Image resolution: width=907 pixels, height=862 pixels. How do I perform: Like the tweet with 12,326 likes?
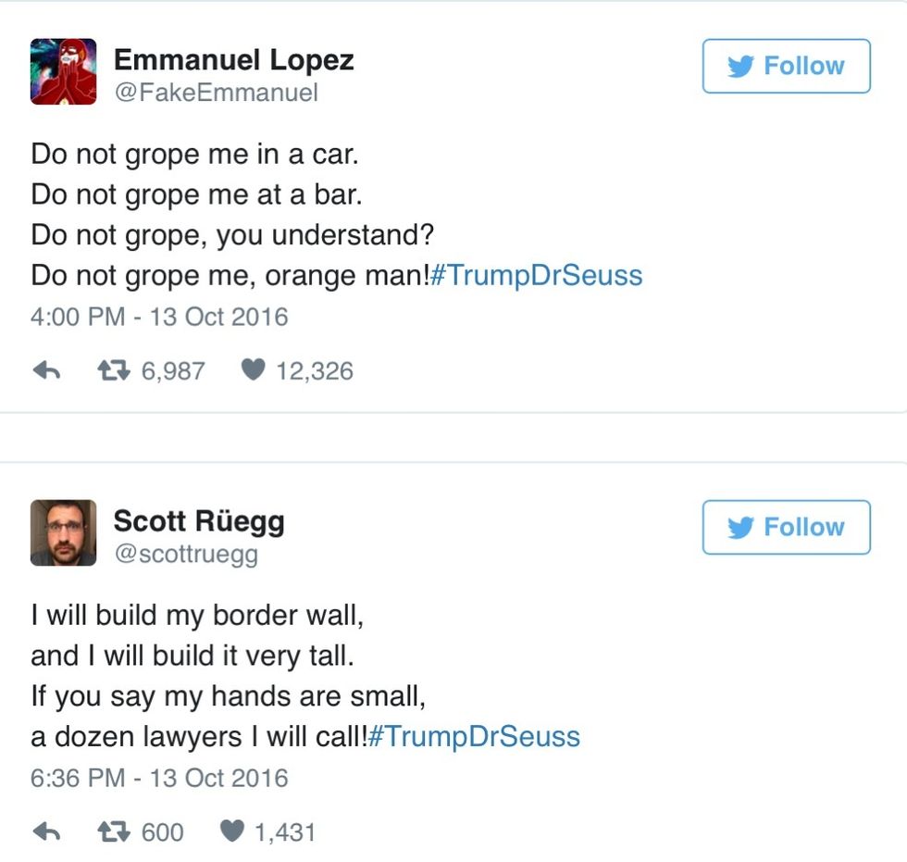pyautogui.click(x=253, y=370)
